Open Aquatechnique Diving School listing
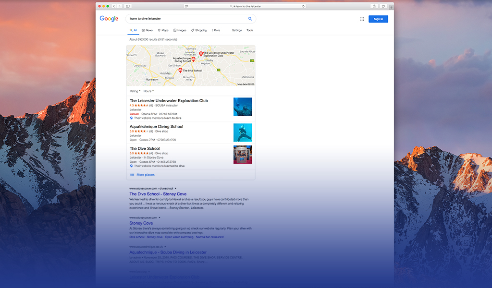The width and height of the screenshot is (492, 288). (156, 127)
